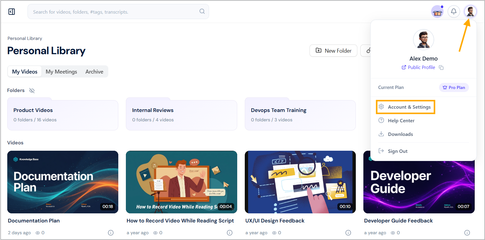
Task: Switch to the My Videos tab
Action: (x=25, y=72)
